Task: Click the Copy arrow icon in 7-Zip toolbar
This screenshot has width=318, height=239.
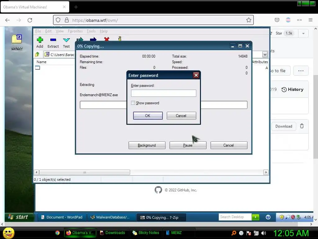Action: 80,39
